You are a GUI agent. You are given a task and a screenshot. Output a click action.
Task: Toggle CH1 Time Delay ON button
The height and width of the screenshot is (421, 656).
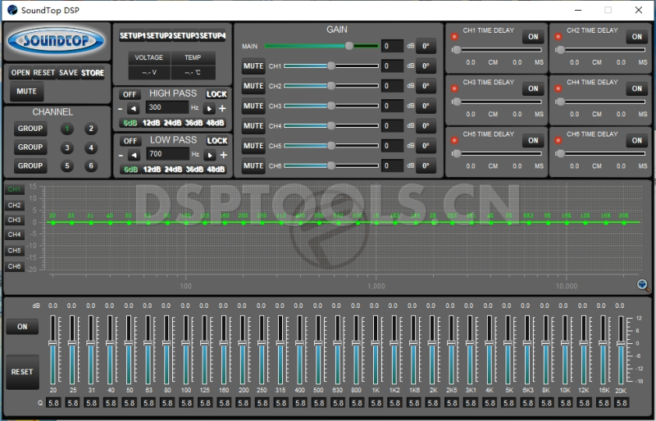pyautogui.click(x=533, y=36)
